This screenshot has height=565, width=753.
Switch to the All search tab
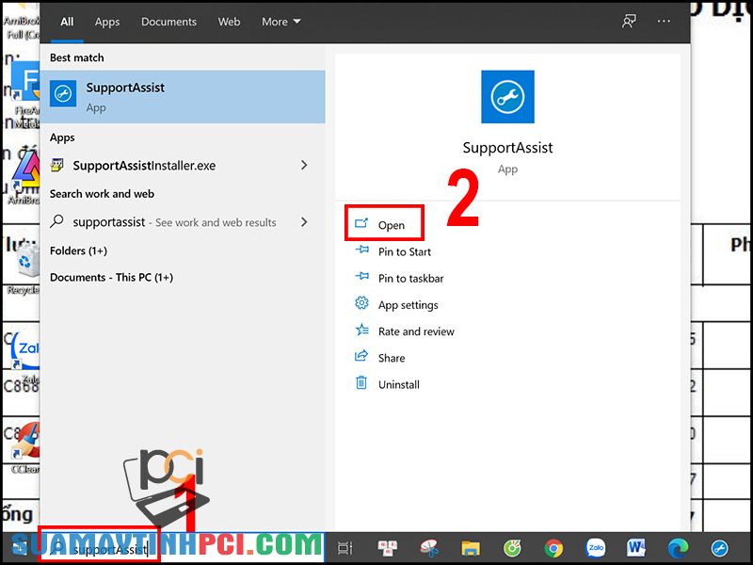click(67, 22)
